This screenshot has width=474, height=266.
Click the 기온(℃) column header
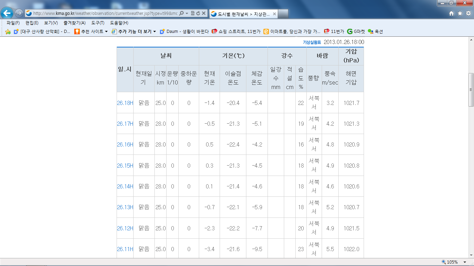233,56
